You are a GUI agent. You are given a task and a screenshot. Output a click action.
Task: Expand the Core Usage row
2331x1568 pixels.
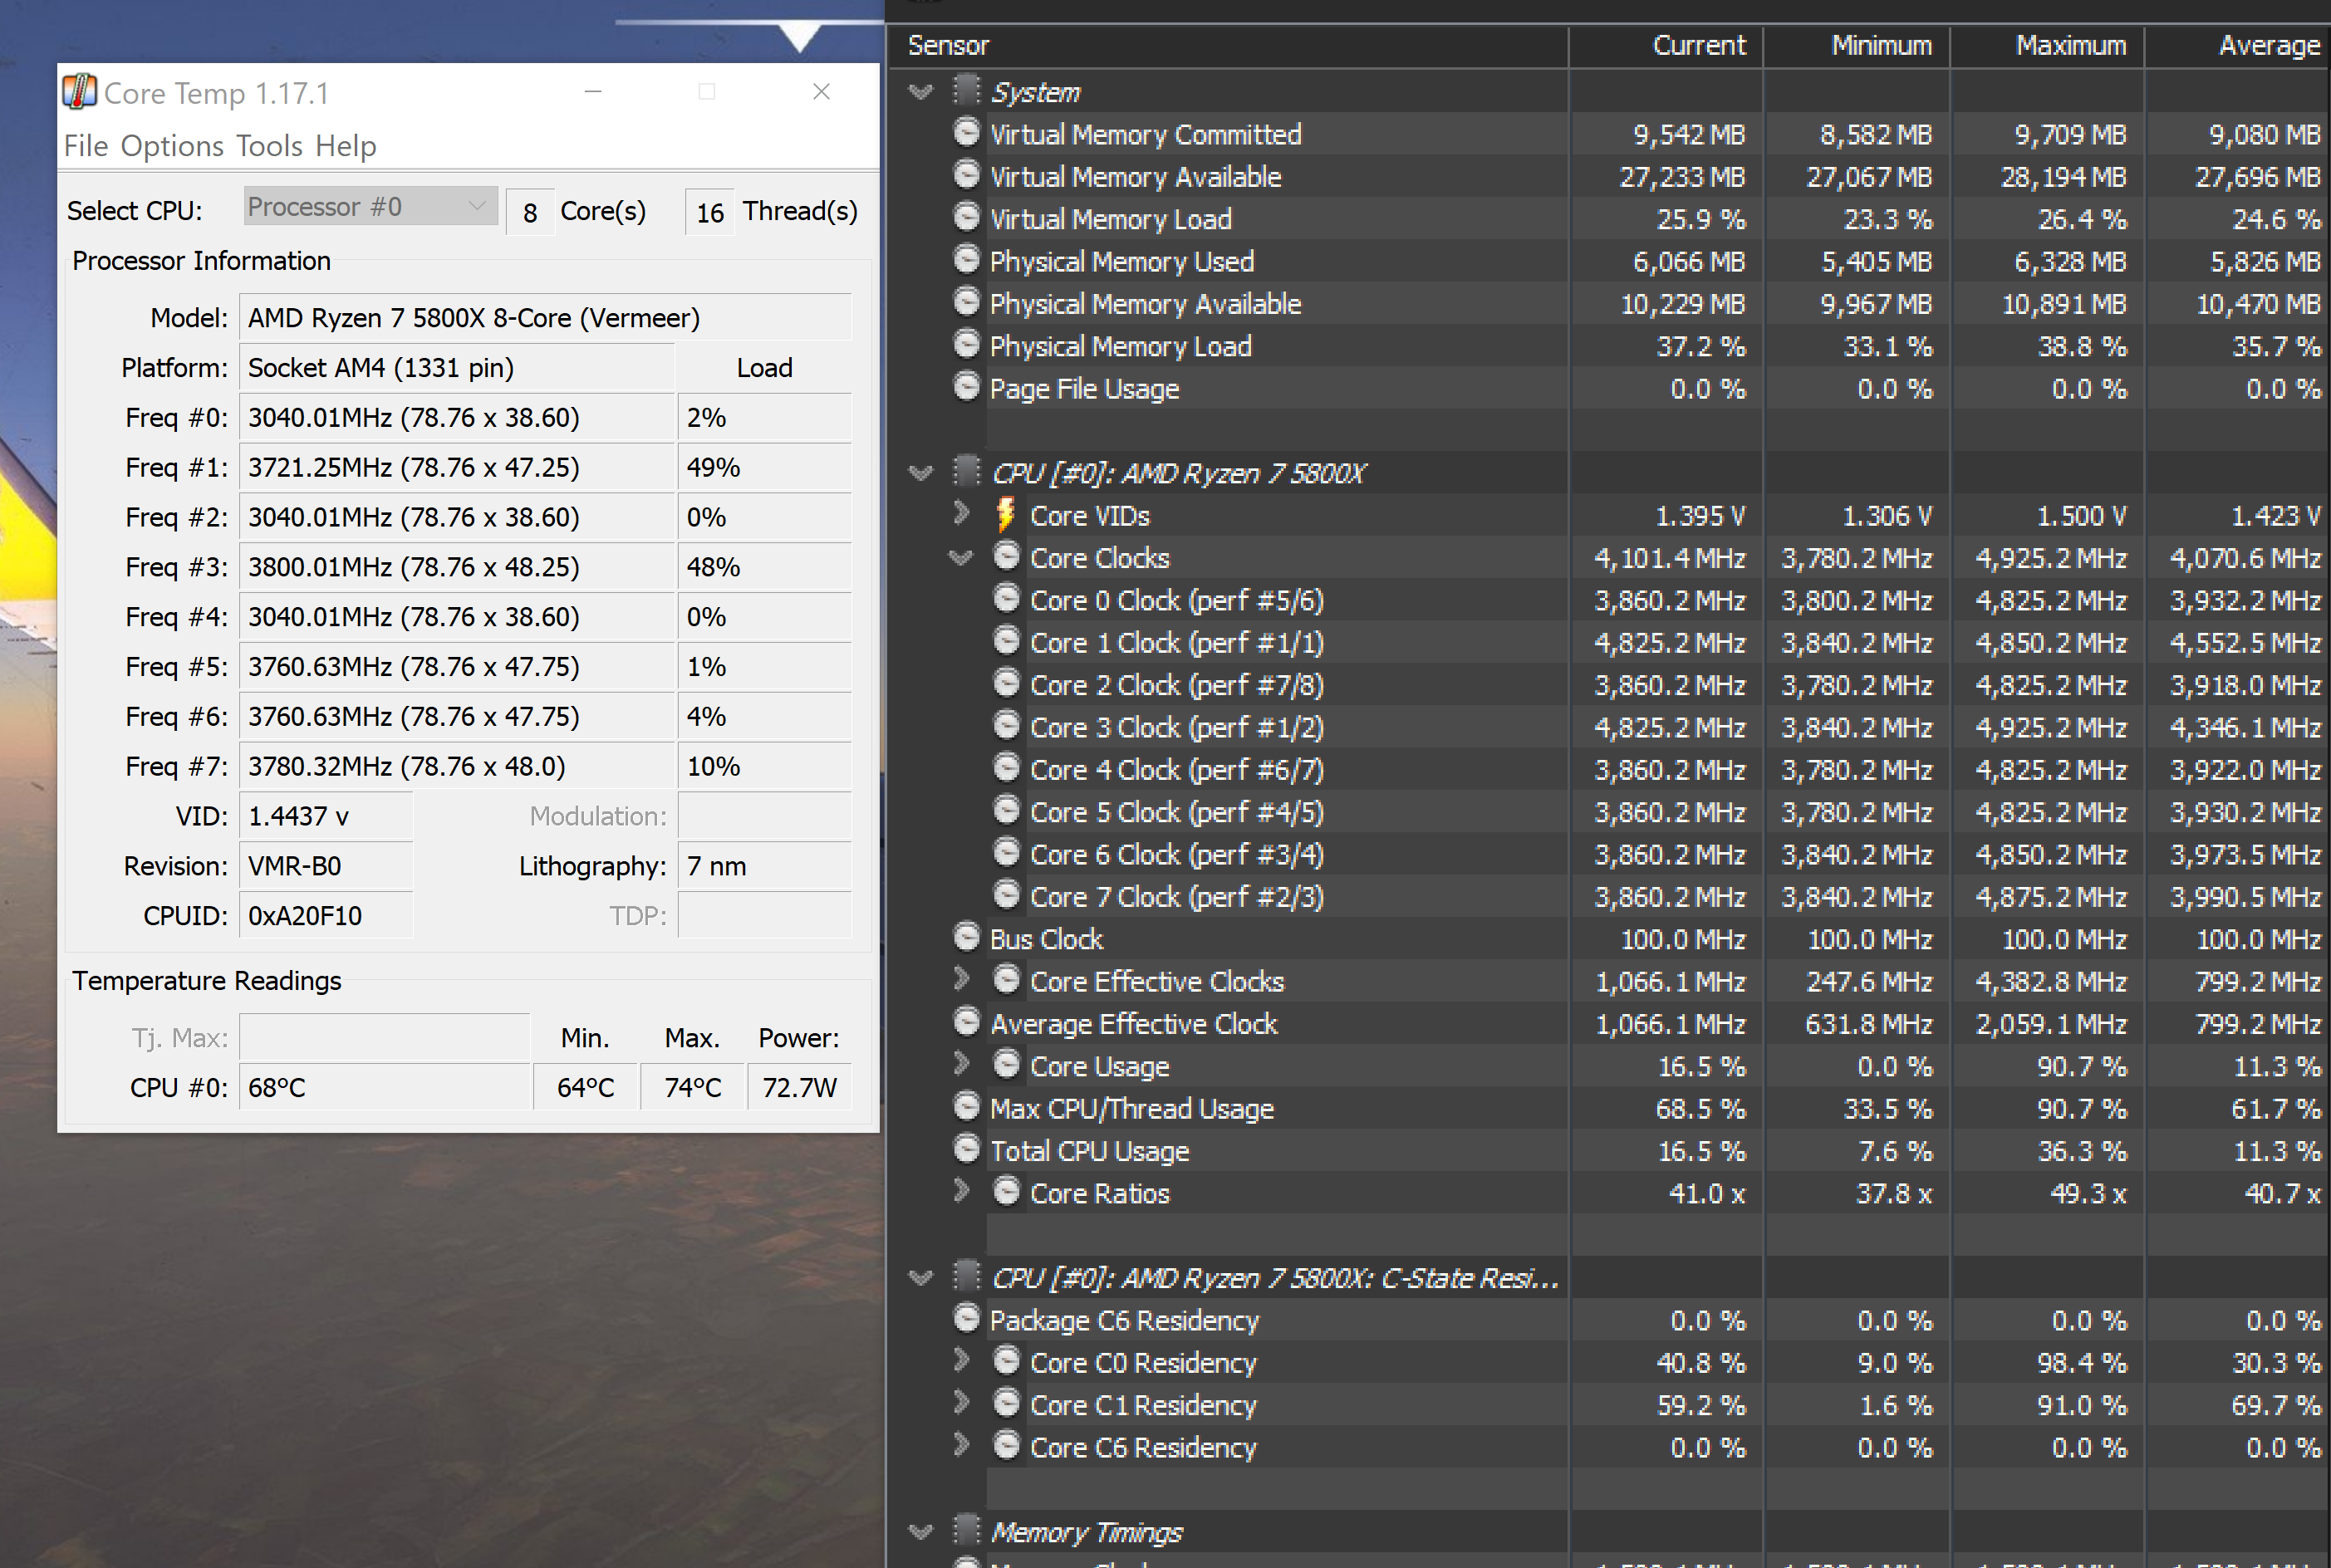(x=961, y=1064)
